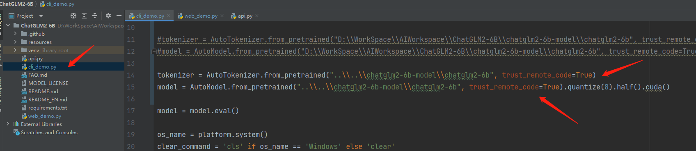Expand the resources folder
The height and width of the screenshot is (151, 696).
point(15,42)
